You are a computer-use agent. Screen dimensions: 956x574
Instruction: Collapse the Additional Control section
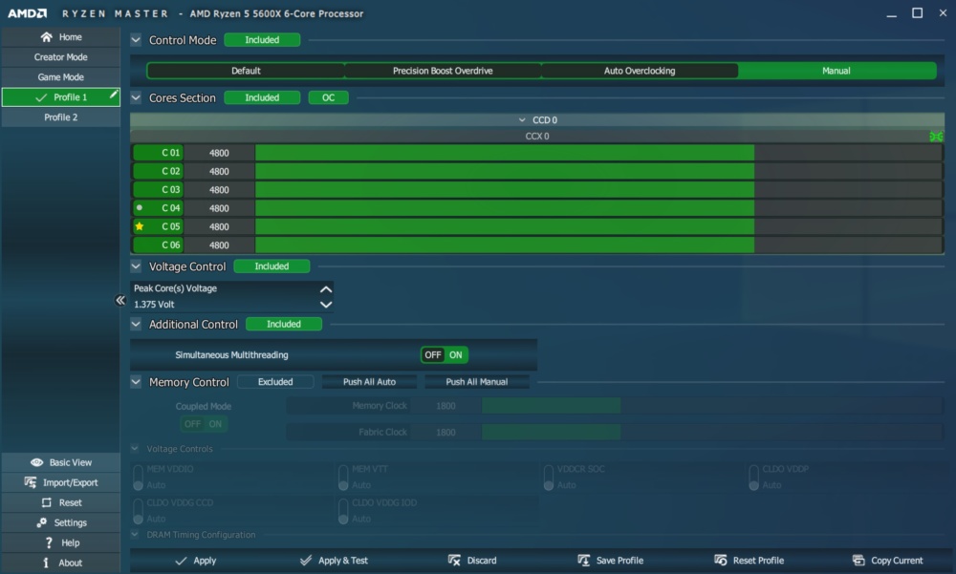136,324
